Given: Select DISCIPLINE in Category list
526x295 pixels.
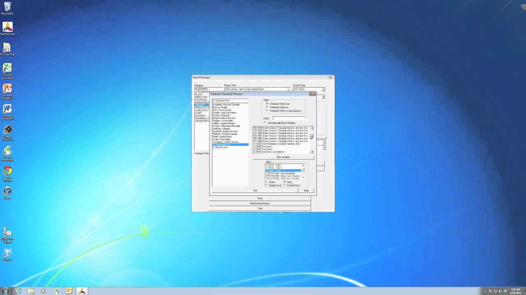Looking at the screenshot, I should click(x=201, y=100).
